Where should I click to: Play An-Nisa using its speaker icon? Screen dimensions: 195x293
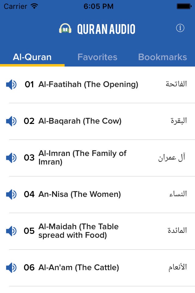tap(11, 194)
